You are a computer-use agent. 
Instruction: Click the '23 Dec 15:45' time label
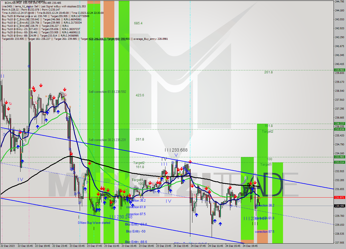(x=129, y=246)
